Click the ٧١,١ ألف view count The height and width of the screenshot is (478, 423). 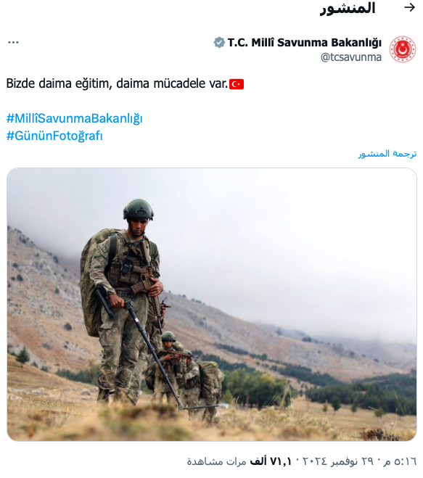pyautogui.click(x=271, y=461)
